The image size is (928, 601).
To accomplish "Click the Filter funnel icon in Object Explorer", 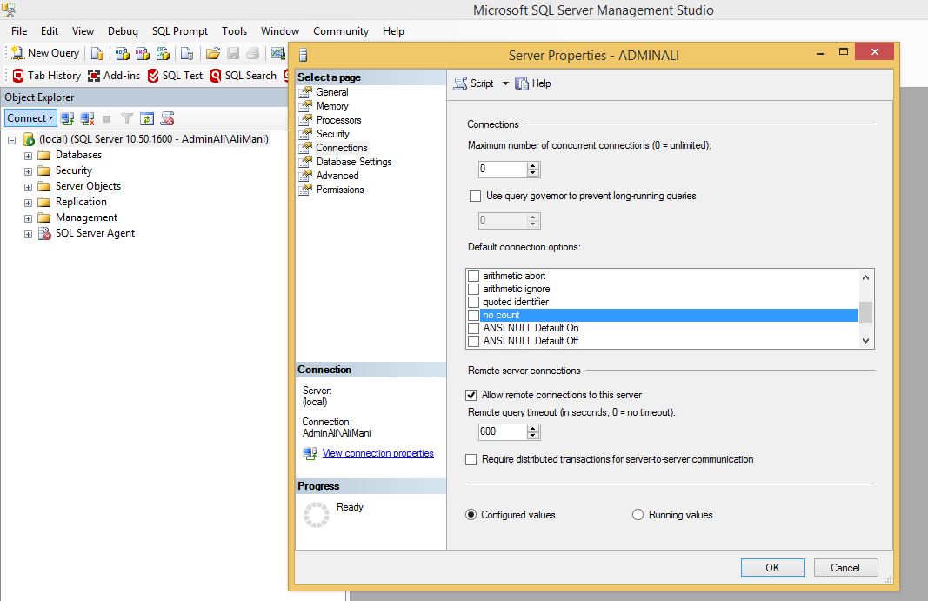I will (x=127, y=118).
